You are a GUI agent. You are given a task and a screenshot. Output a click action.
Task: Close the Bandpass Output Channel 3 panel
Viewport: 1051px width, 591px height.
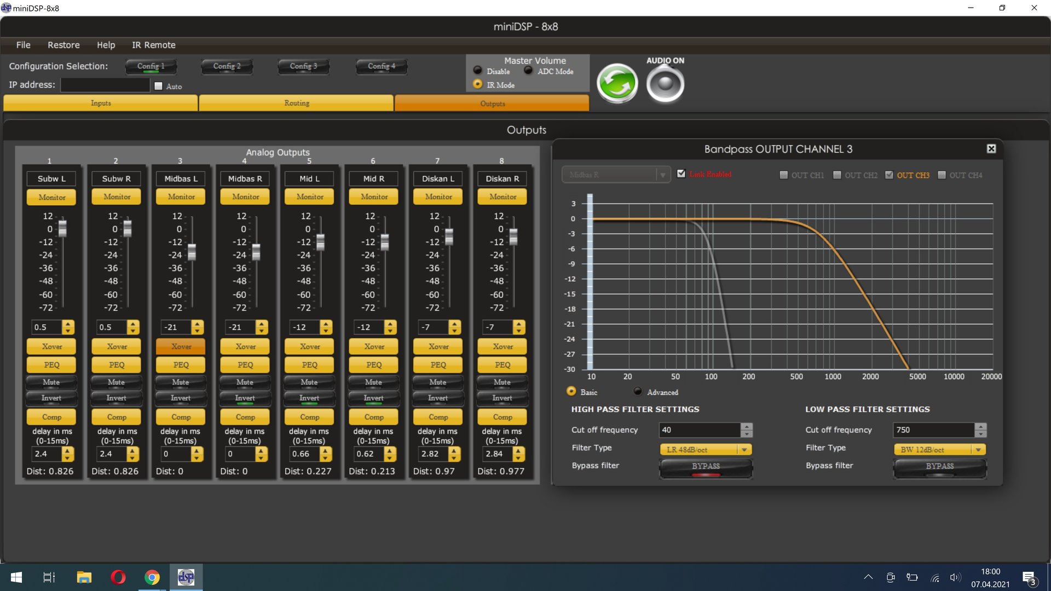(x=991, y=149)
